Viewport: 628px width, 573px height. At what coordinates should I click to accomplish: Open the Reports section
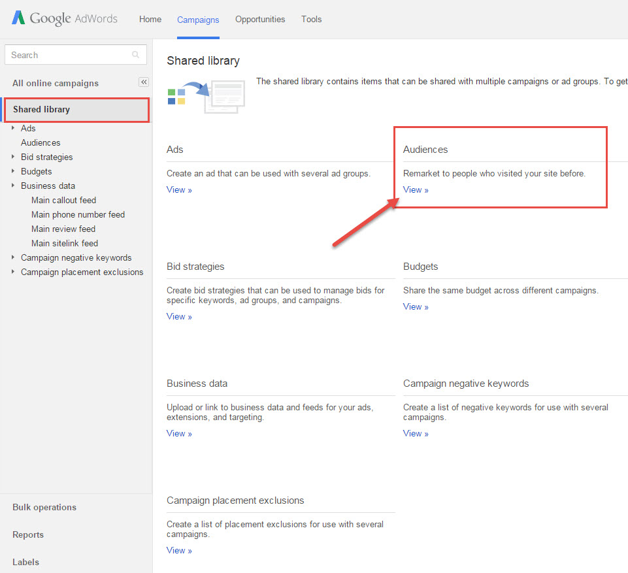click(x=28, y=534)
